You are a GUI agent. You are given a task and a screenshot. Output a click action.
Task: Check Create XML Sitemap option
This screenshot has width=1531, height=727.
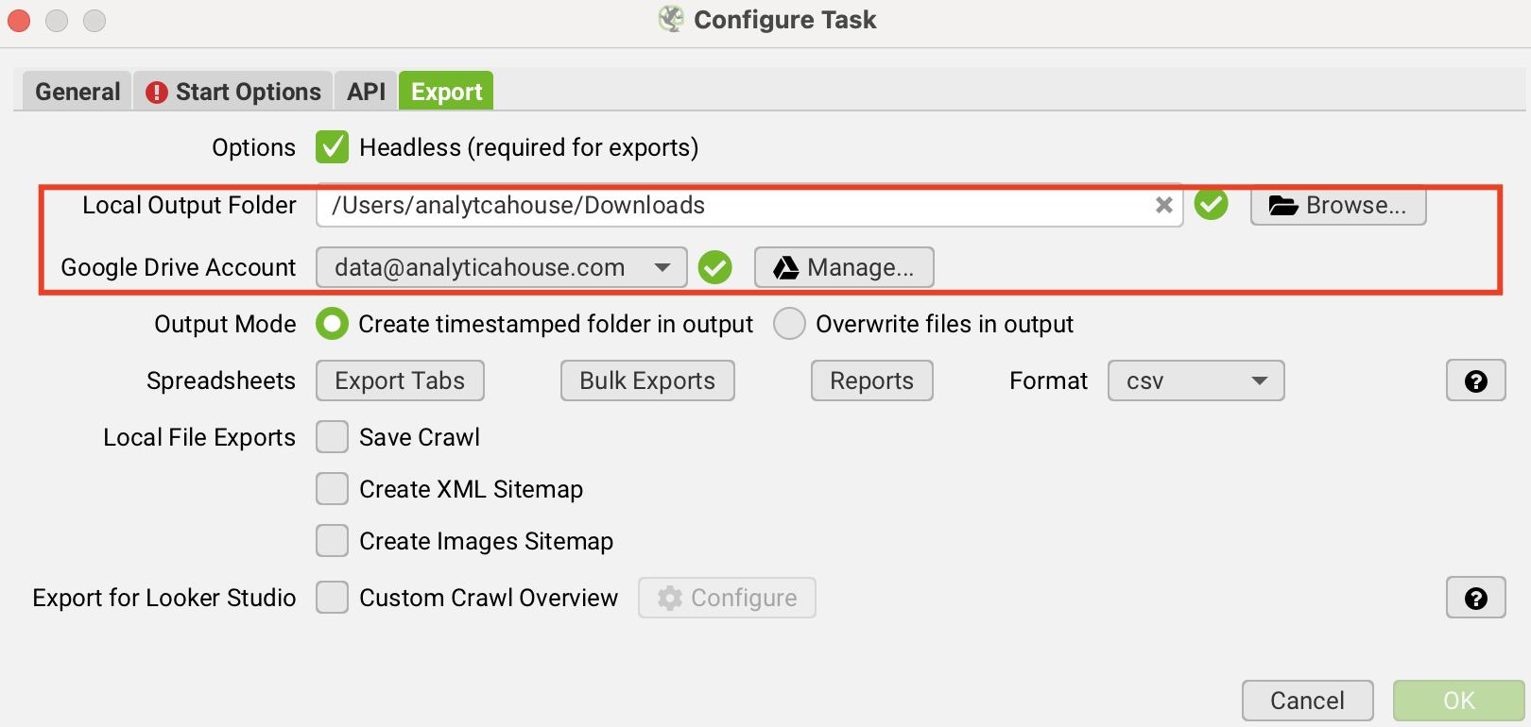coord(332,489)
